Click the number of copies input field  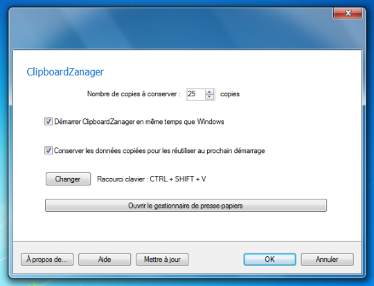(196, 94)
